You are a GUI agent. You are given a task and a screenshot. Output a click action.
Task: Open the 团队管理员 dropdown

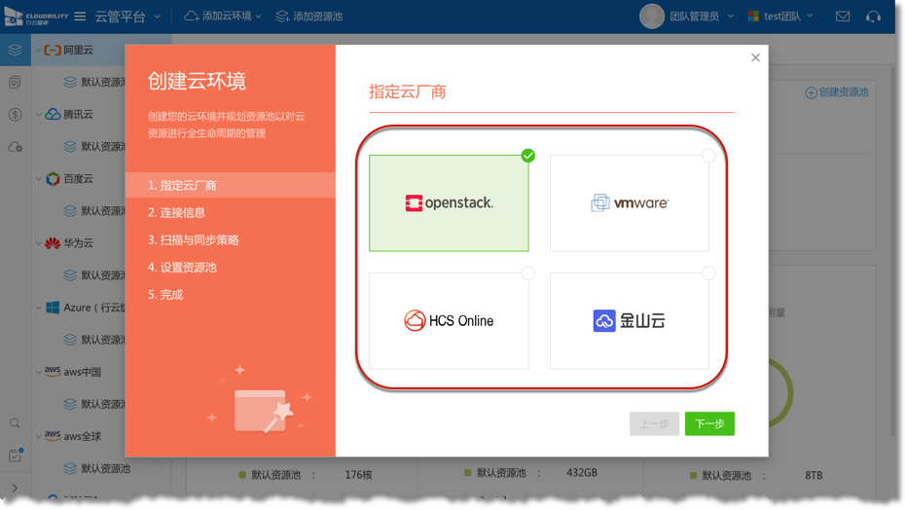(702, 17)
